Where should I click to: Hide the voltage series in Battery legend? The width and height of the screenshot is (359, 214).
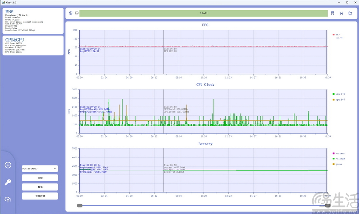click(x=339, y=158)
